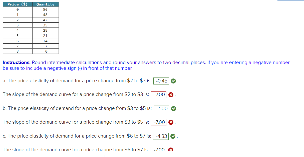Click the Quantity column header

(45, 4)
